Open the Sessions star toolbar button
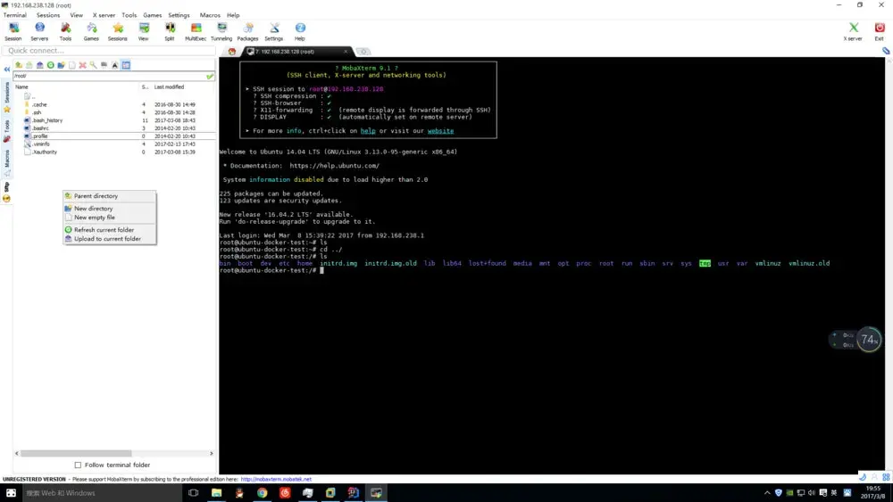Image resolution: width=893 pixels, height=502 pixels. pyautogui.click(x=117, y=32)
